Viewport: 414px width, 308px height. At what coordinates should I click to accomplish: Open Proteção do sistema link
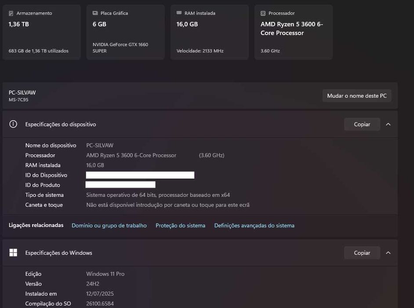pos(180,226)
